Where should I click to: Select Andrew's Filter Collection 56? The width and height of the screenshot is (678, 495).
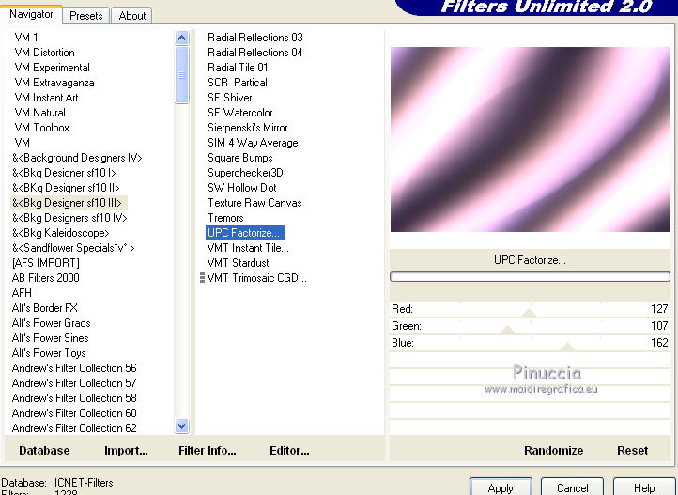point(74,368)
